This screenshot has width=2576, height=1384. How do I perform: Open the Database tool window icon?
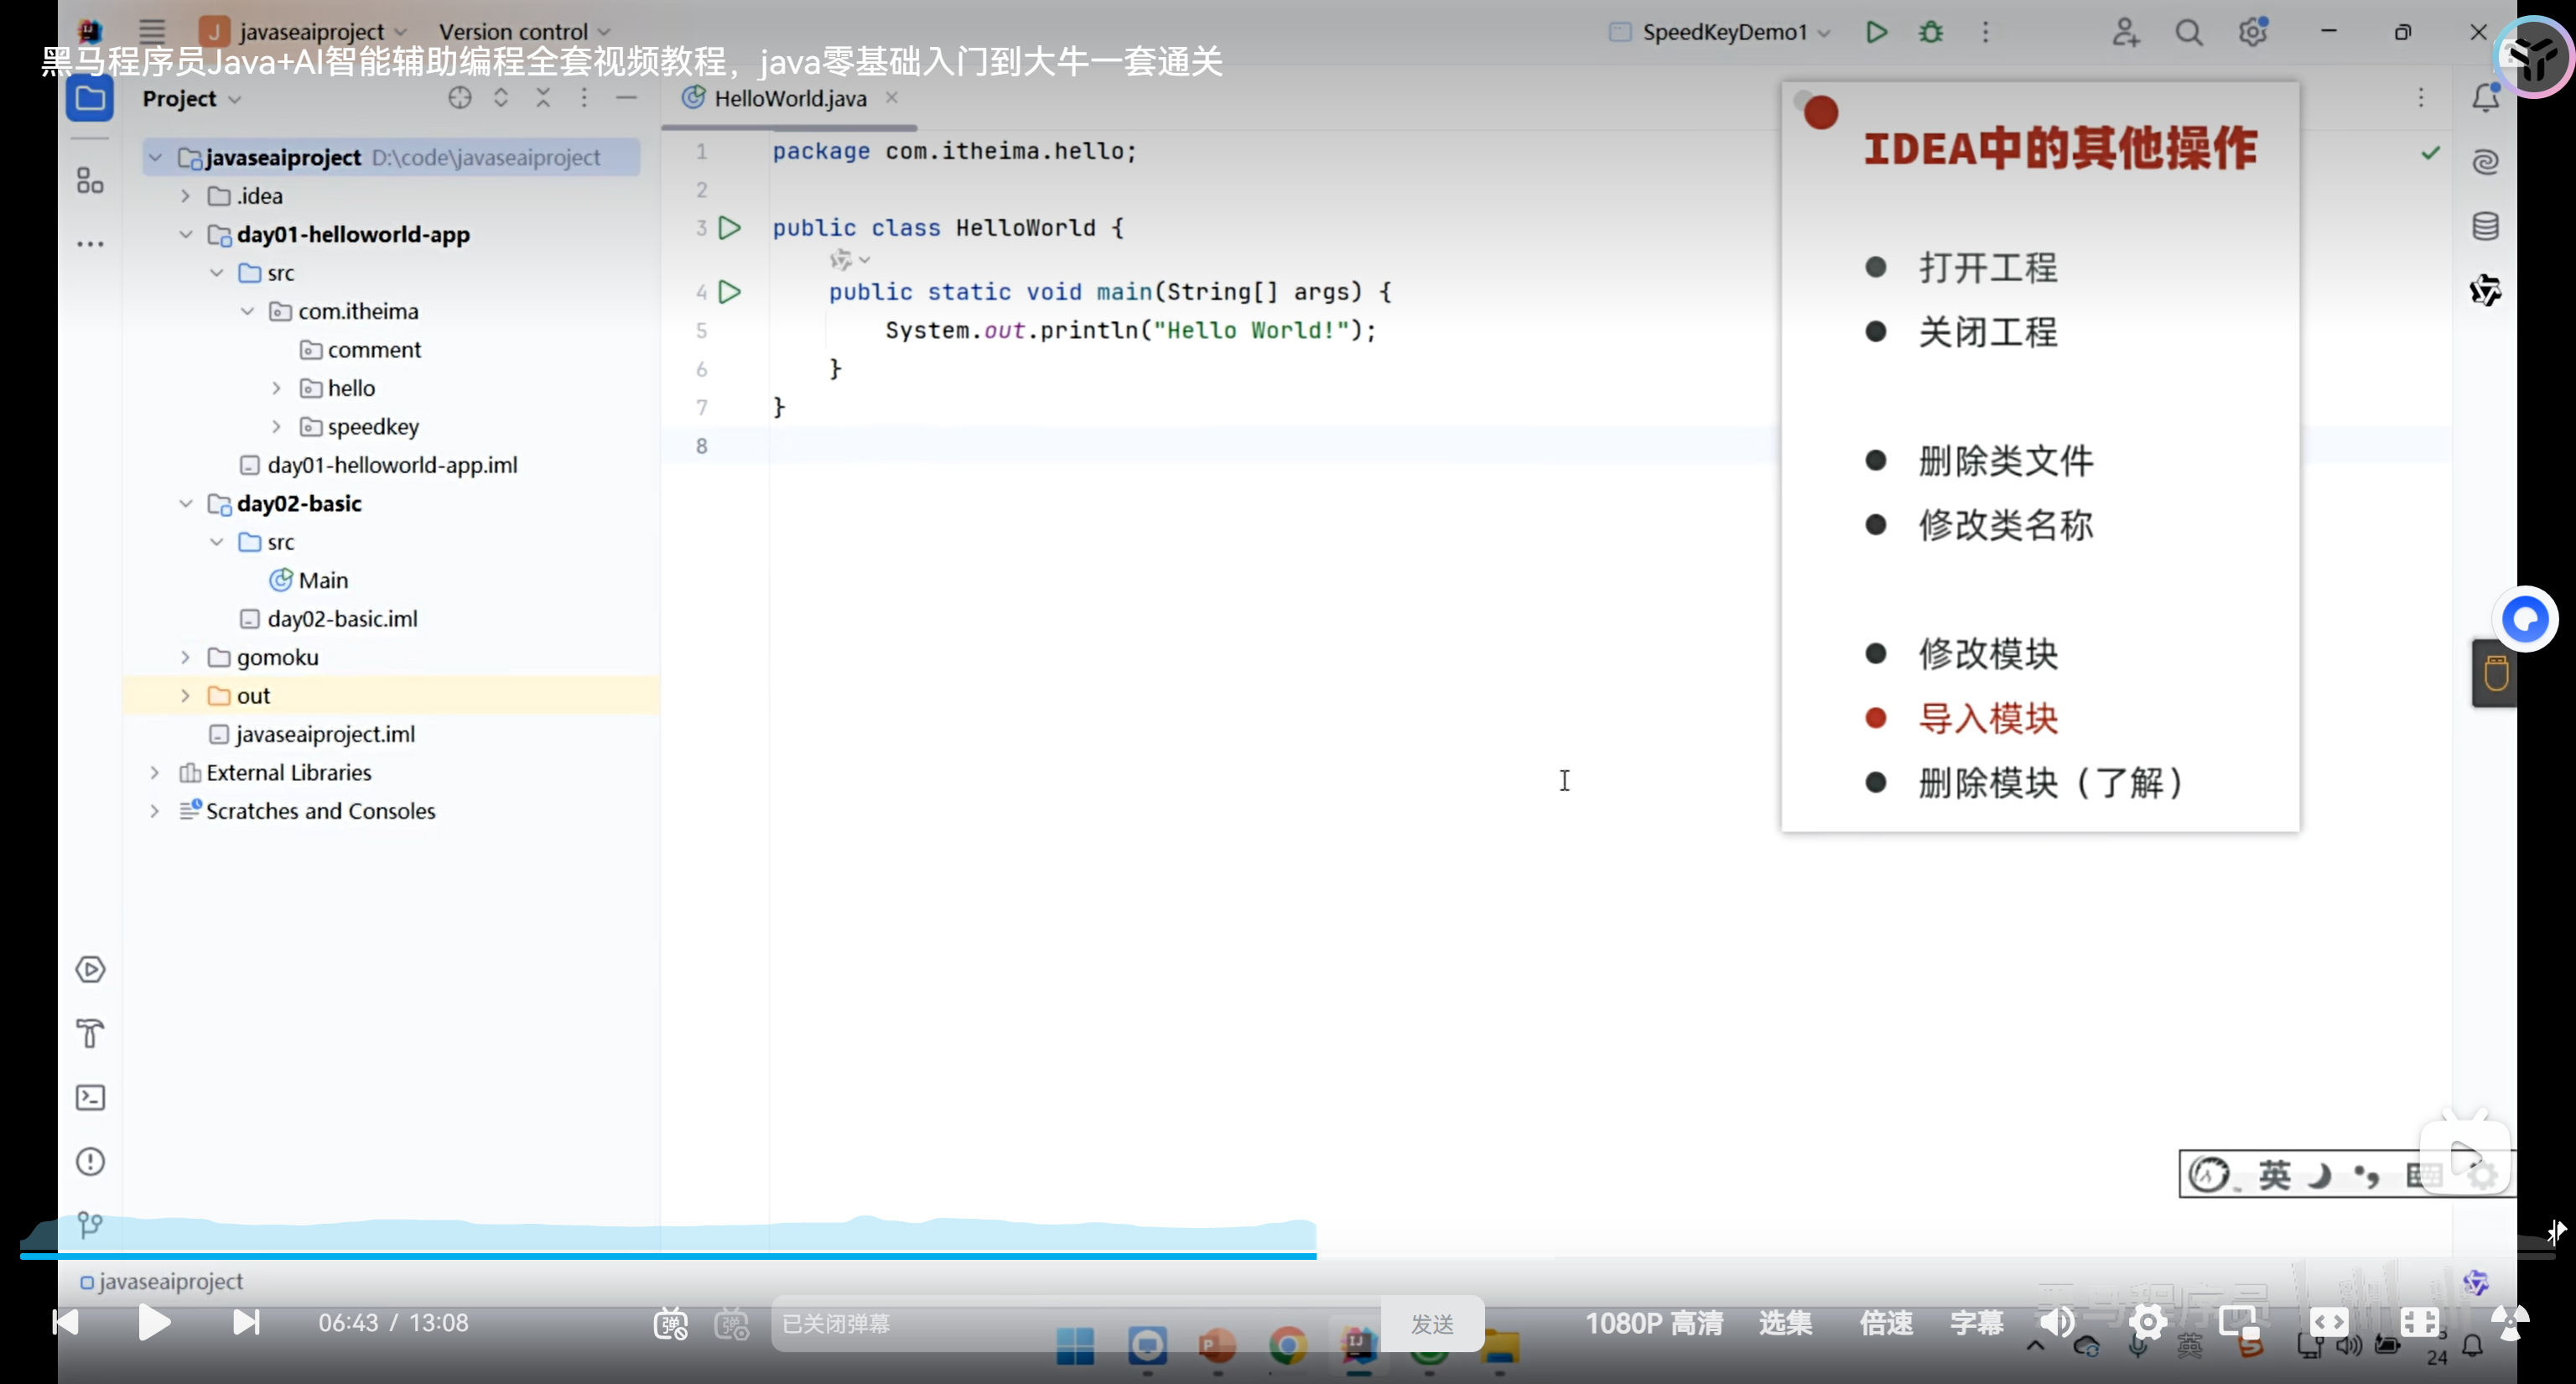(2485, 226)
